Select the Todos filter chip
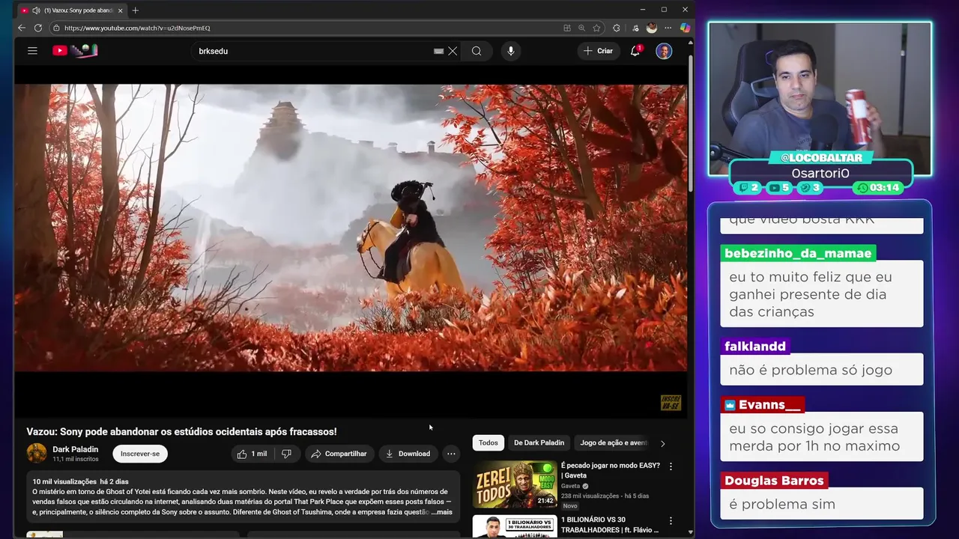 [488, 442]
